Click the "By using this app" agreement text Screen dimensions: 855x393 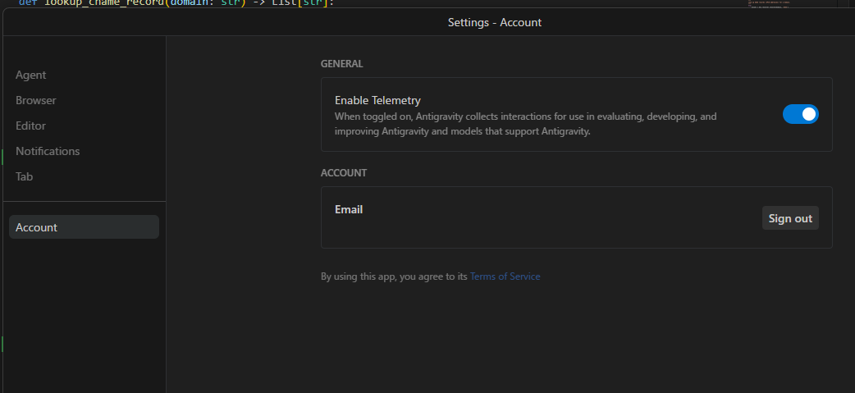pyautogui.click(x=394, y=276)
